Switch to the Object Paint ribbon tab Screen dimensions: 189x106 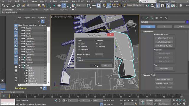click(x=49, y=9)
